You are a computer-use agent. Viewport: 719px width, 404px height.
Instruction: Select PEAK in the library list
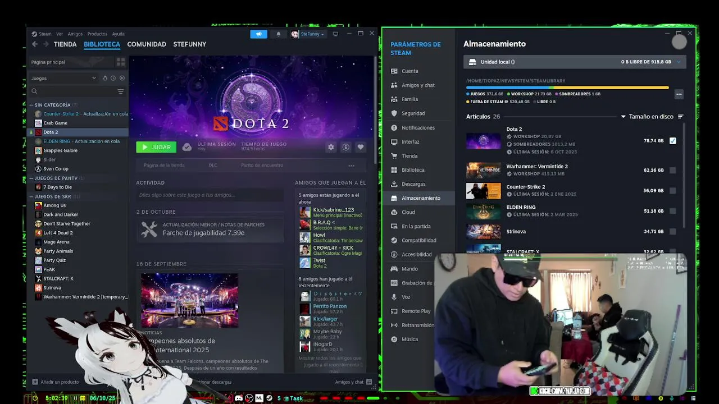click(x=79, y=269)
